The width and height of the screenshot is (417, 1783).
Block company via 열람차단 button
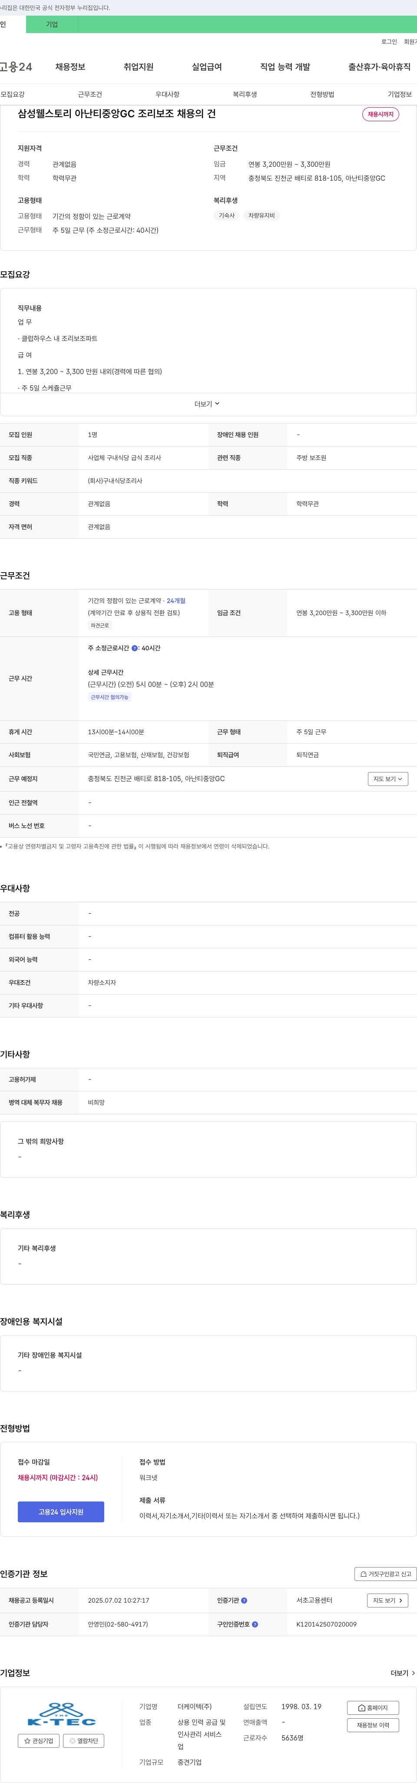pos(84,1741)
